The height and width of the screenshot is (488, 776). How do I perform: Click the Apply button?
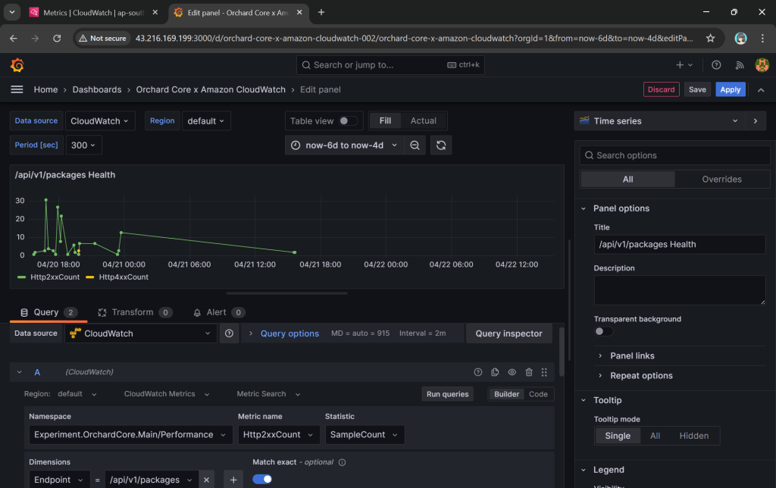[730, 89]
